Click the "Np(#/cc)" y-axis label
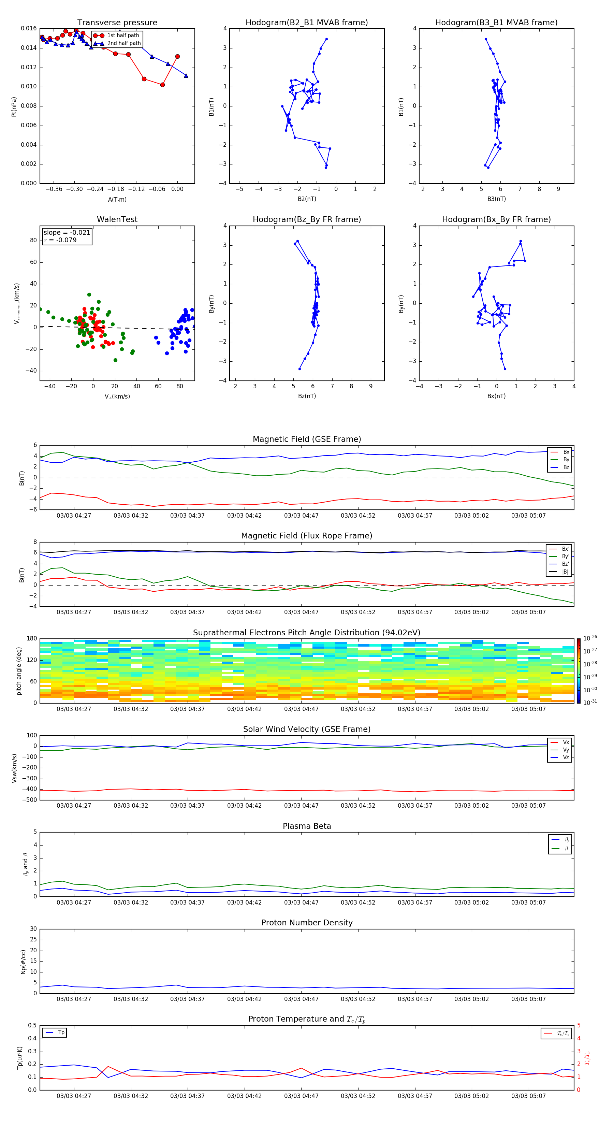 tap(23, 961)
